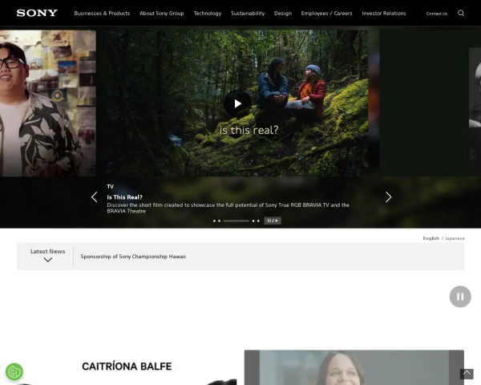Open About Sony Group menu
481x385 pixels.
pyautogui.click(x=162, y=13)
